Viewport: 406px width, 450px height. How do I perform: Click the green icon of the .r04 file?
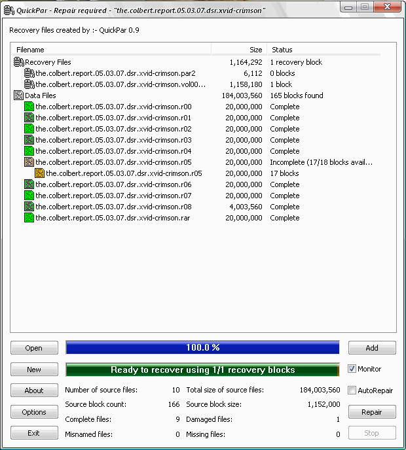pos(29,151)
